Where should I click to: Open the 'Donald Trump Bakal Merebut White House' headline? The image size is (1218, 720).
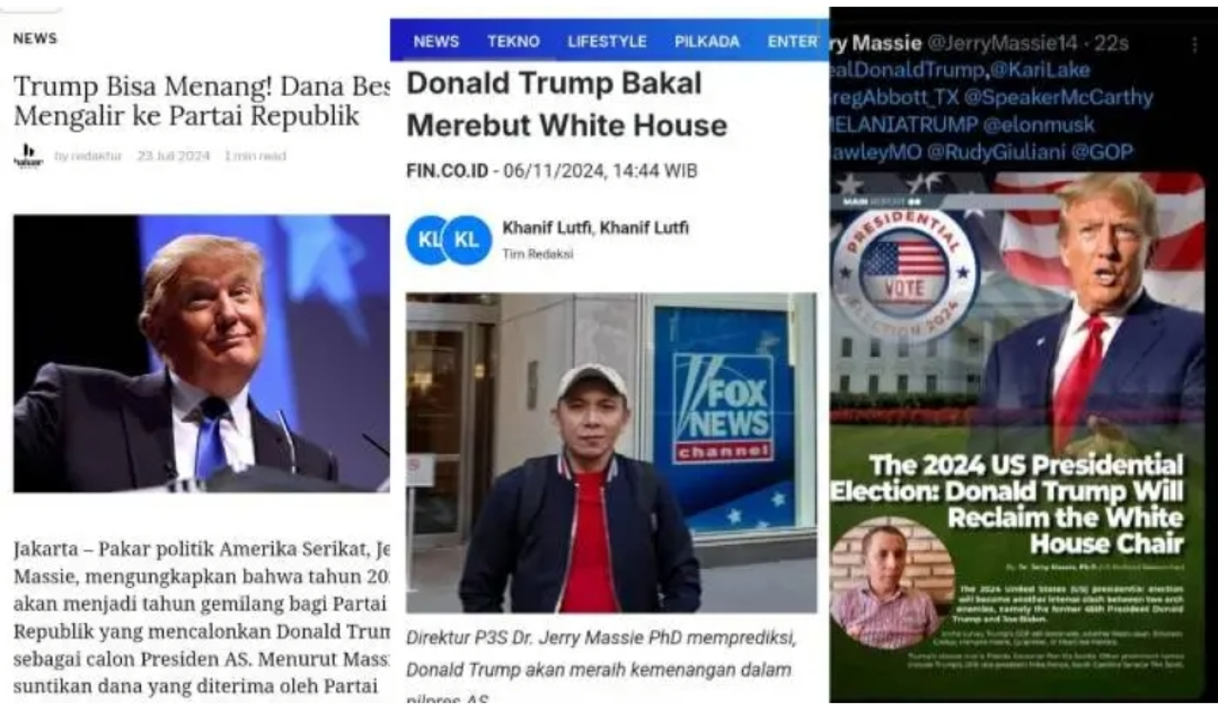566,105
